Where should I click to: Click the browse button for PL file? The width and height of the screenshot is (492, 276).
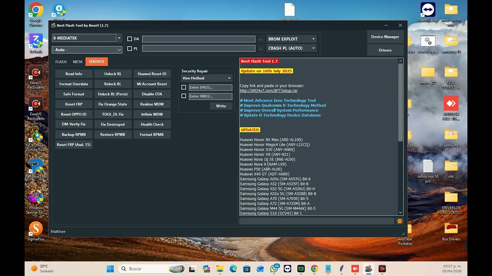pyautogui.click(x=261, y=48)
